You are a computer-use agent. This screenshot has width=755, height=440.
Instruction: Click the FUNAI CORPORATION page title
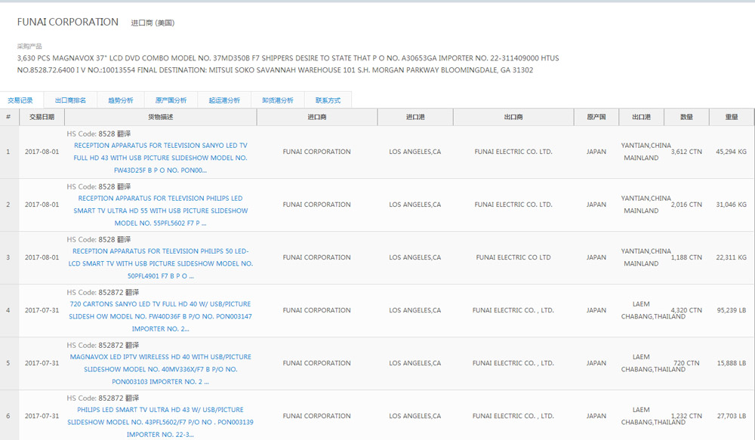coord(68,22)
